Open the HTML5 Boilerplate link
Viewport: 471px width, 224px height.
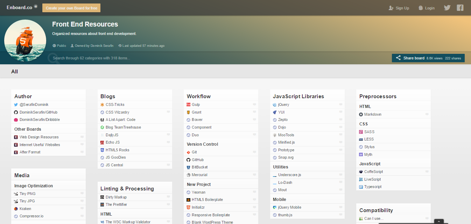[207, 200]
